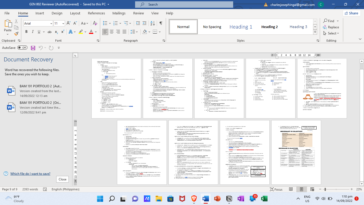The image size is (364, 205).
Task: Toggle the AutoSave switch
Action: click(x=22, y=48)
